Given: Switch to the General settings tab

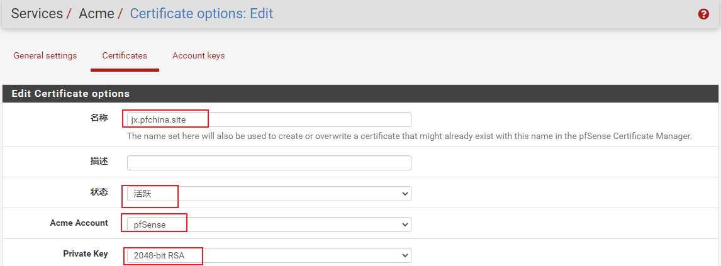Looking at the screenshot, I should click(45, 55).
